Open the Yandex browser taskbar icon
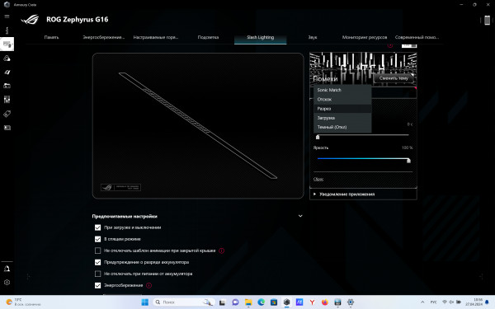 click(312, 302)
